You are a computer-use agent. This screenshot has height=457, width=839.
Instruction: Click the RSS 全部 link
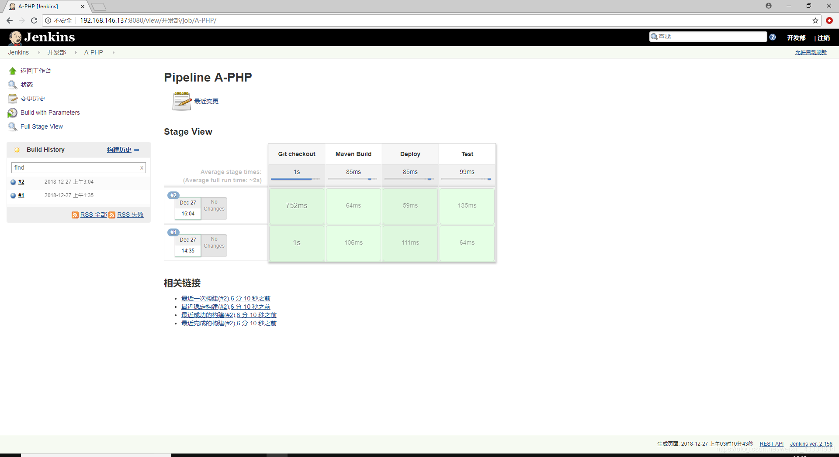click(94, 215)
